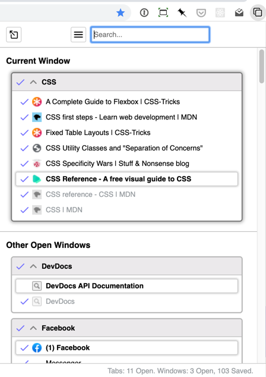Click the blue bookmark star icon
266x377 pixels.
tap(121, 12)
